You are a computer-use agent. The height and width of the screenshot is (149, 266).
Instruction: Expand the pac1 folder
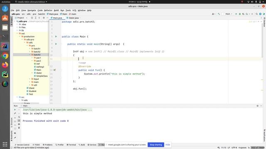[32, 58]
